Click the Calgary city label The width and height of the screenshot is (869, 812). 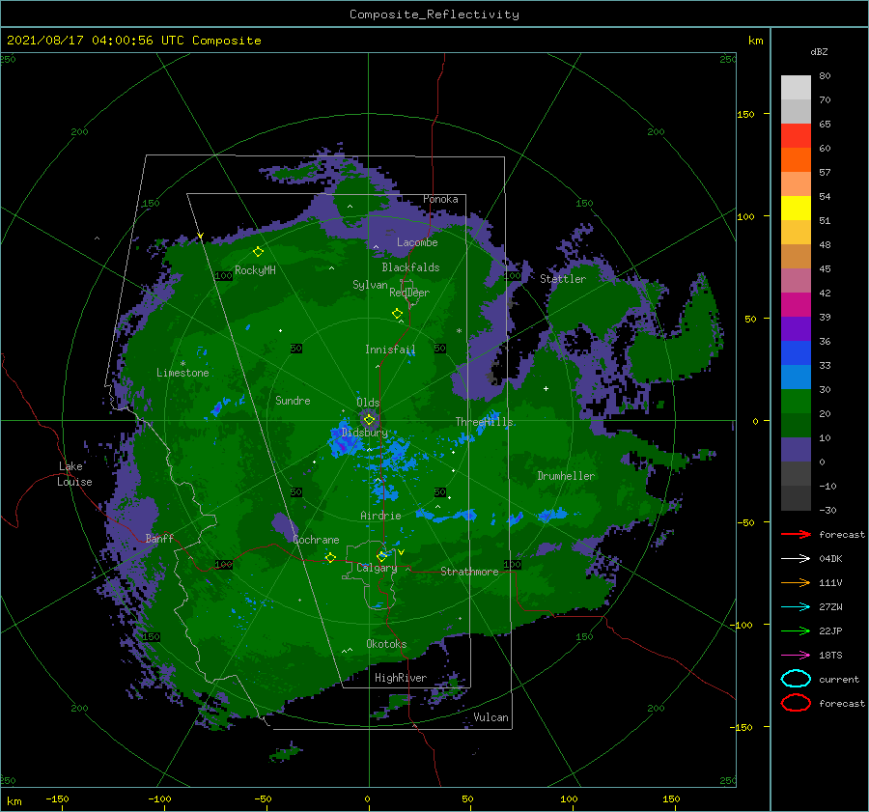pyautogui.click(x=377, y=568)
